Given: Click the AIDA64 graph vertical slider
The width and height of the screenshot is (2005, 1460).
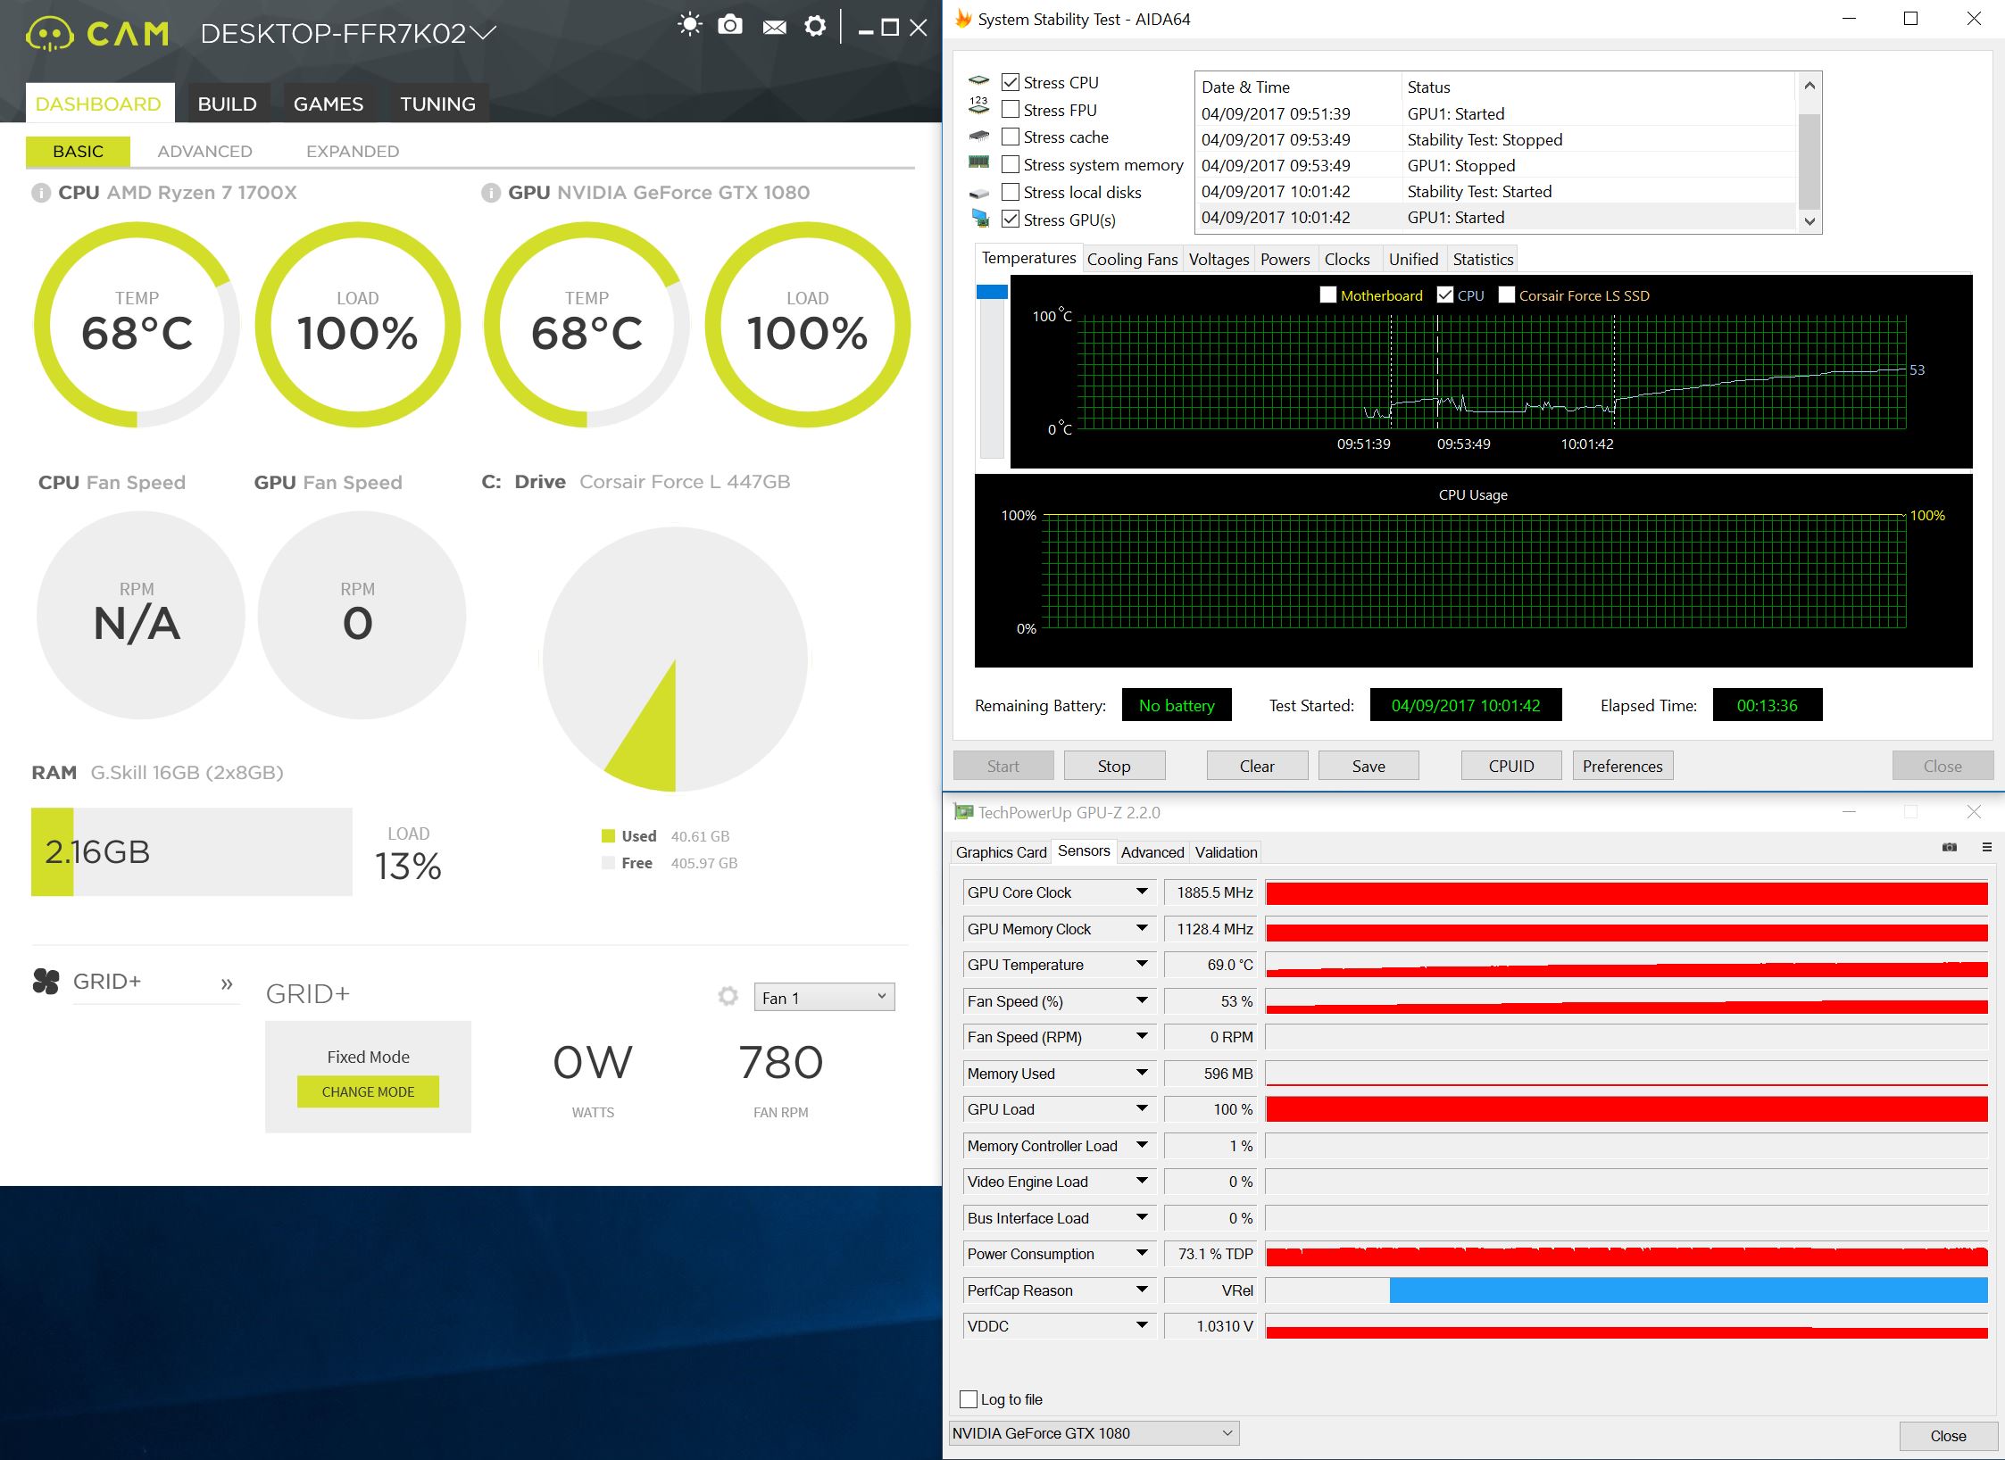Looking at the screenshot, I should point(992,293).
